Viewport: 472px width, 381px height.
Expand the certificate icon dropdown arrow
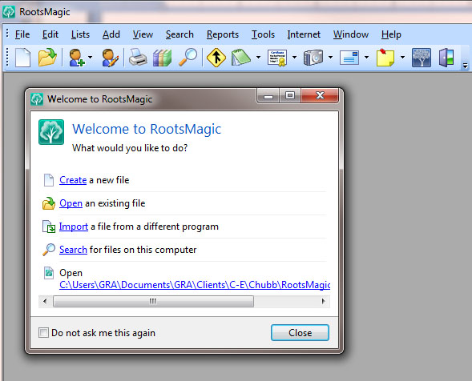click(x=294, y=57)
